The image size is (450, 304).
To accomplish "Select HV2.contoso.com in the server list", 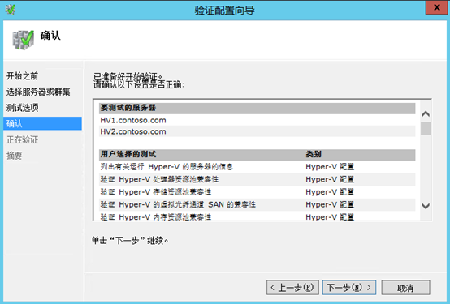I will click(x=257, y=131).
